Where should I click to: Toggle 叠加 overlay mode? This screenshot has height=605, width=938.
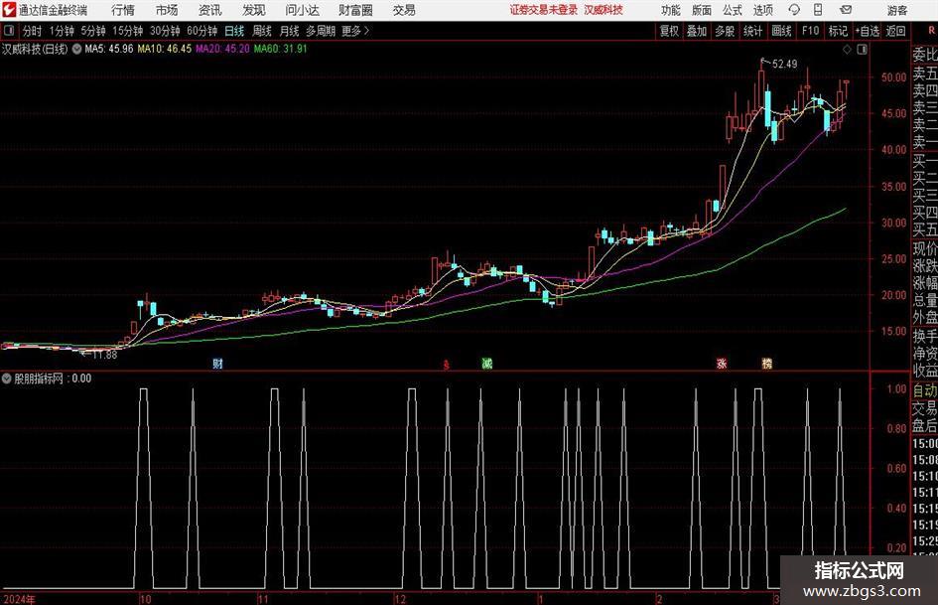coord(697,31)
